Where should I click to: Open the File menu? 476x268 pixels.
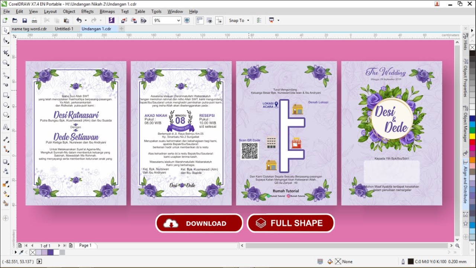[6, 12]
